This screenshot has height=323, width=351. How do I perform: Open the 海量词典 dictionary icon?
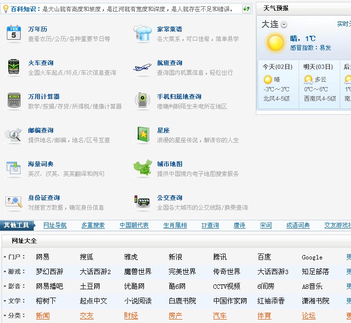tap(14, 168)
